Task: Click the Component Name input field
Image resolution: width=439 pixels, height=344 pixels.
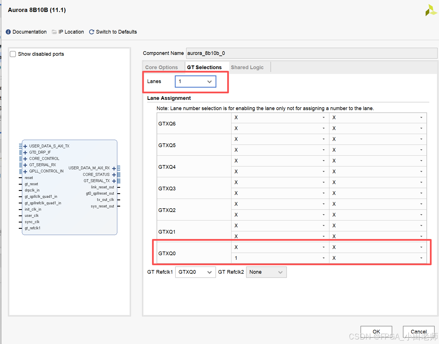Action: coord(312,53)
